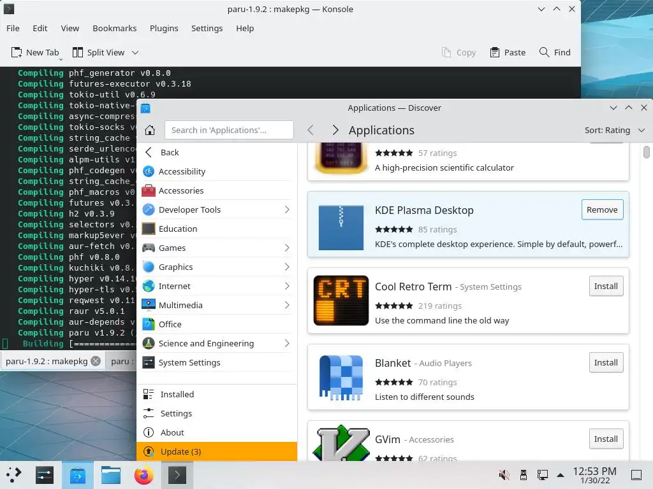Click Split View in Konsole toolbar
This screenshot has height=489, width=653.
pos(99,52)
